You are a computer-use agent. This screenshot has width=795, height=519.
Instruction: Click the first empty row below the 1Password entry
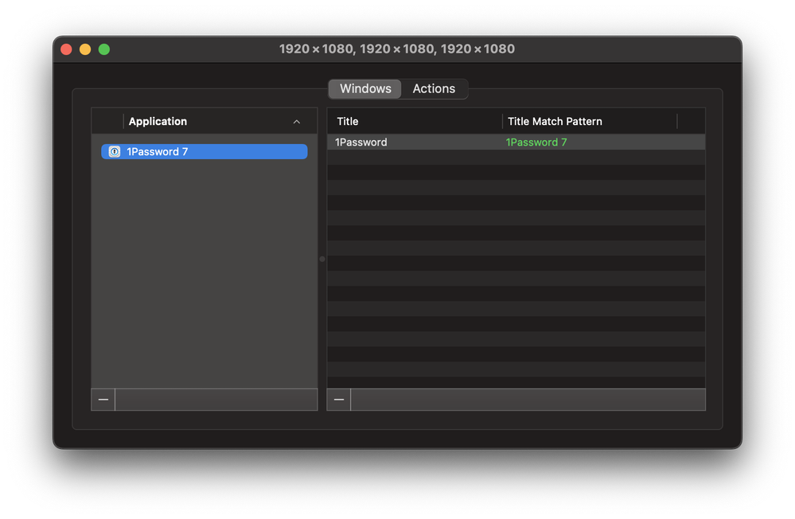coord(516,158)
